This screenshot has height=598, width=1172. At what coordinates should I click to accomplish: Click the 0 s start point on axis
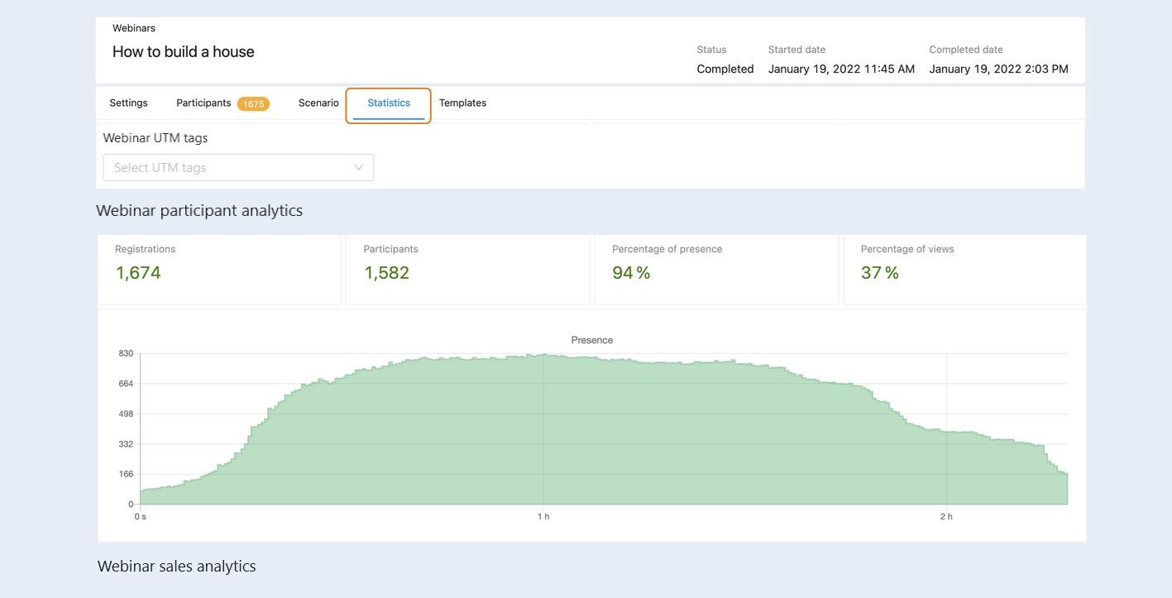point(141,517)
